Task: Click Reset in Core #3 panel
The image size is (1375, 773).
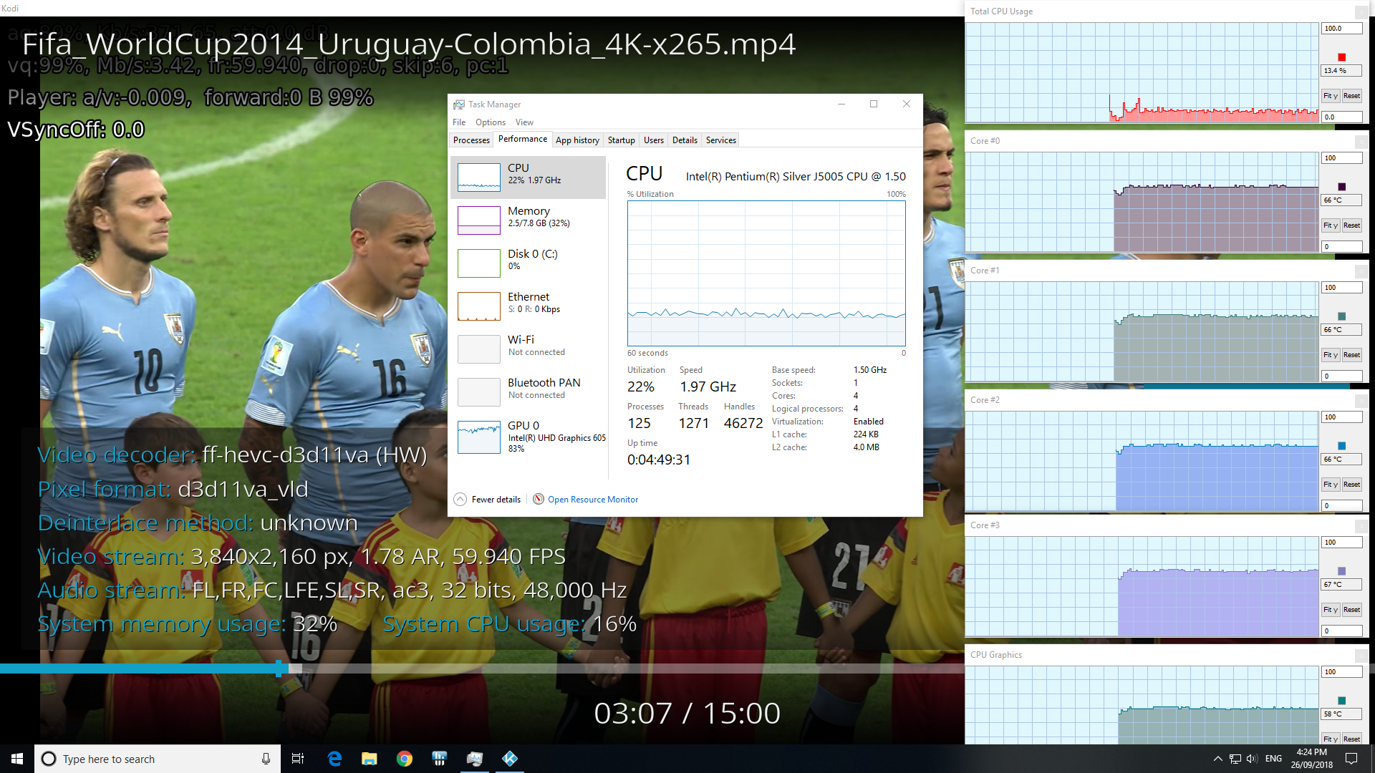Action: [x=1352, y=610]
